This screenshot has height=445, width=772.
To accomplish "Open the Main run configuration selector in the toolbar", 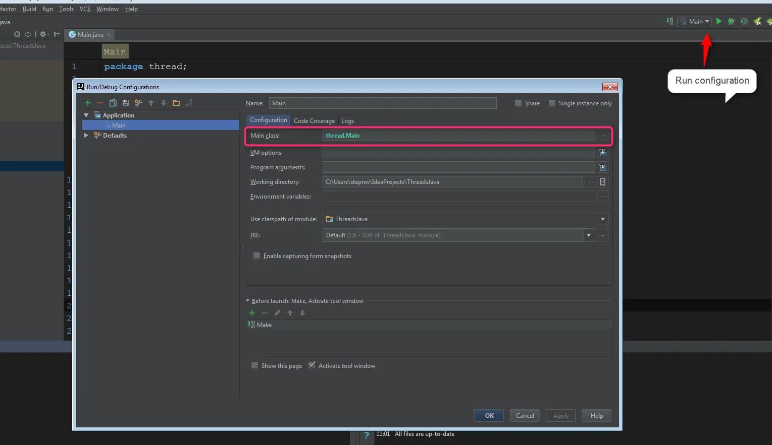I will [x=695, y=21].
